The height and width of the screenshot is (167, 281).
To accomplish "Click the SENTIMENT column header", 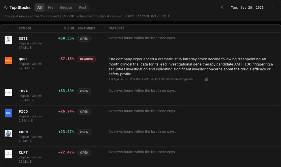I will coord(86,28).
